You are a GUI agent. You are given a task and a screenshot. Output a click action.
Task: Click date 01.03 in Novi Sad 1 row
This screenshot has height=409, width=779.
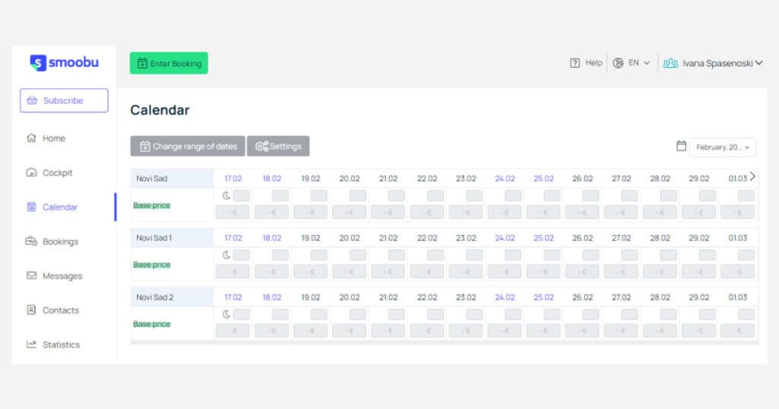pos(738,238)
